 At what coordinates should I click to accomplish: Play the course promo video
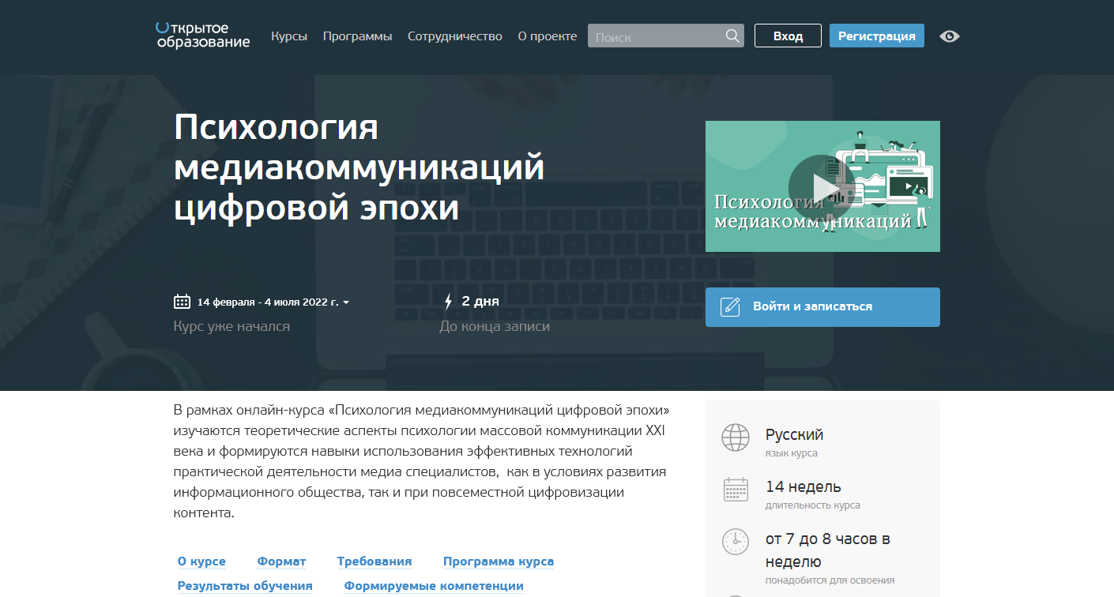pyautogui.click(x=822, y=186)
